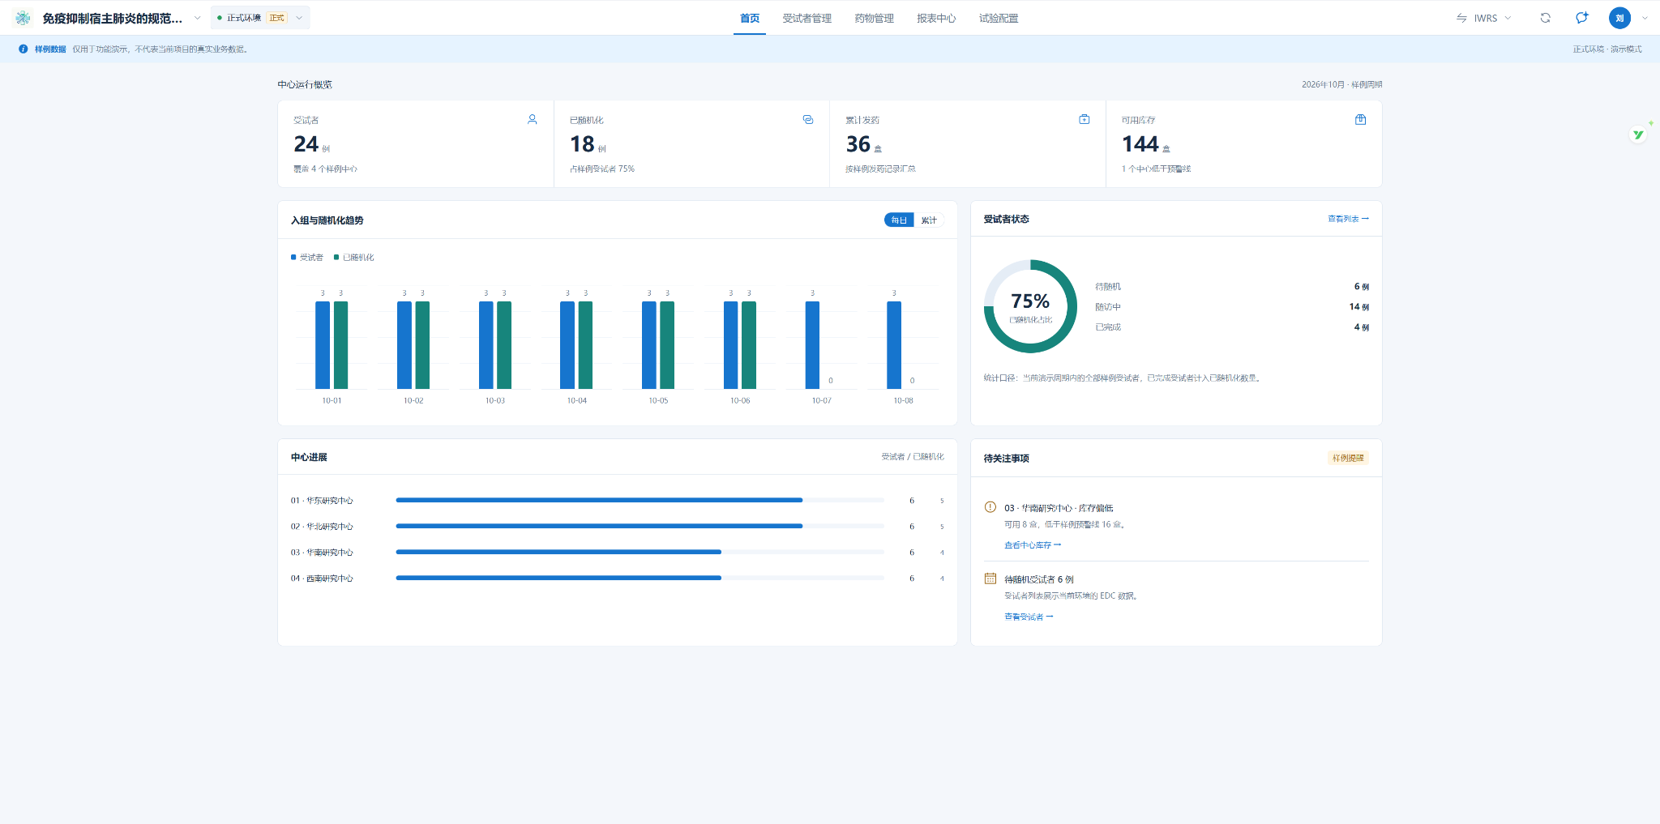The width and height of the screenshot is (1660, 824).
Task: Click the 02 华北研究中心 row label
Action: pos(322,527)
